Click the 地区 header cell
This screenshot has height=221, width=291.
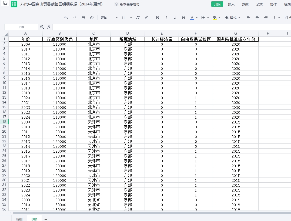93,39
